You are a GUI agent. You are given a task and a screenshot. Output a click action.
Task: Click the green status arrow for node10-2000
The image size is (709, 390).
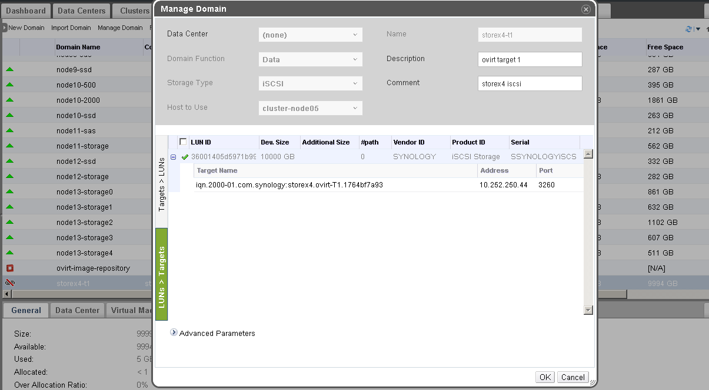coord(10,100)
